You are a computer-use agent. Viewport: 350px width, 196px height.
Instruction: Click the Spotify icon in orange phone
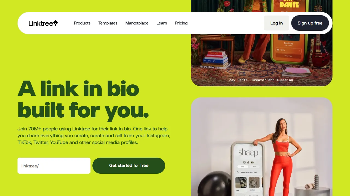point(278,50)
